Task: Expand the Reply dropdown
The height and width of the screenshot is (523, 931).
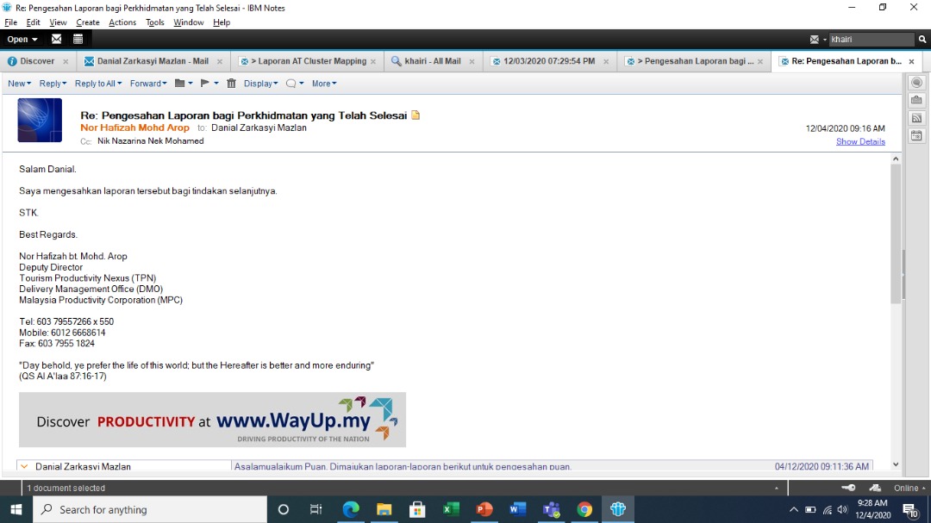Action: 53,84
